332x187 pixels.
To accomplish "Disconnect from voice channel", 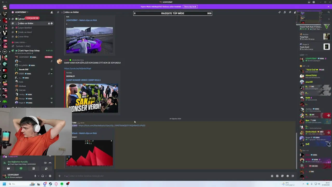I will pos(50,163).
